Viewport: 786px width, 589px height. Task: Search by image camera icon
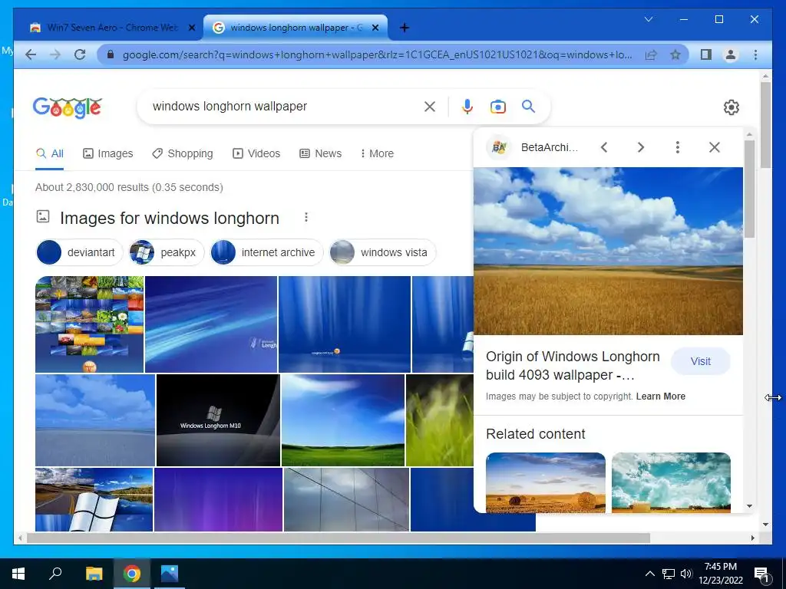pyautogui.click(x=497, y=107)
